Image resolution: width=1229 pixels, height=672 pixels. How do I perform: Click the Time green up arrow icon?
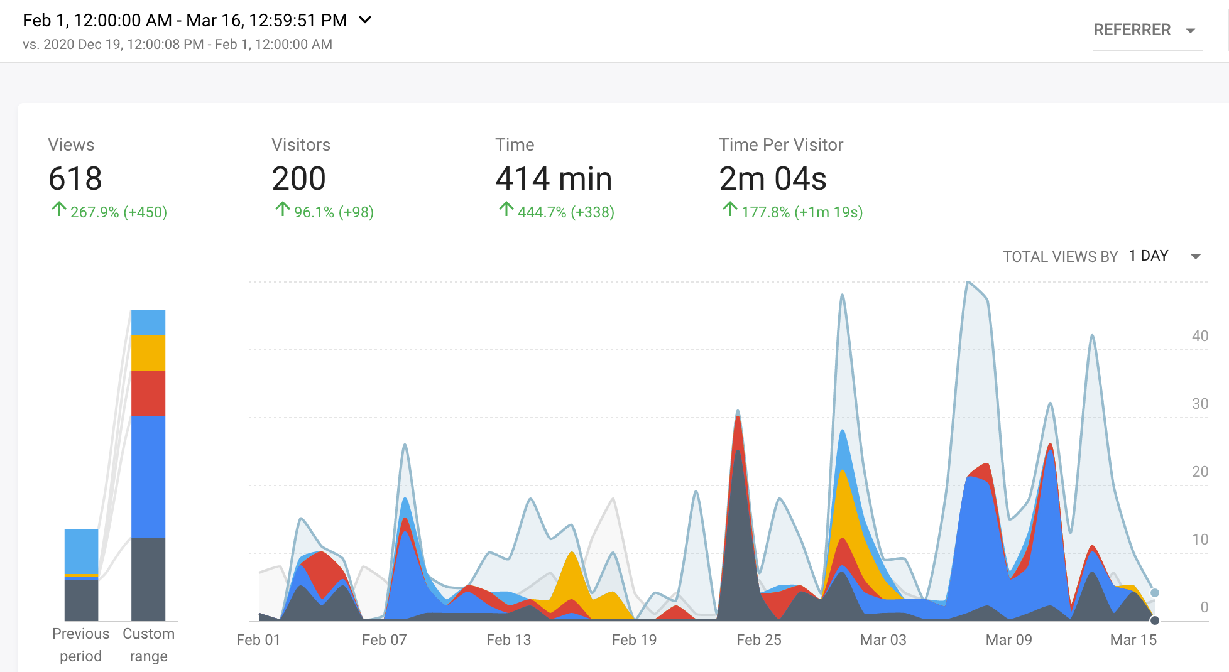506,209
